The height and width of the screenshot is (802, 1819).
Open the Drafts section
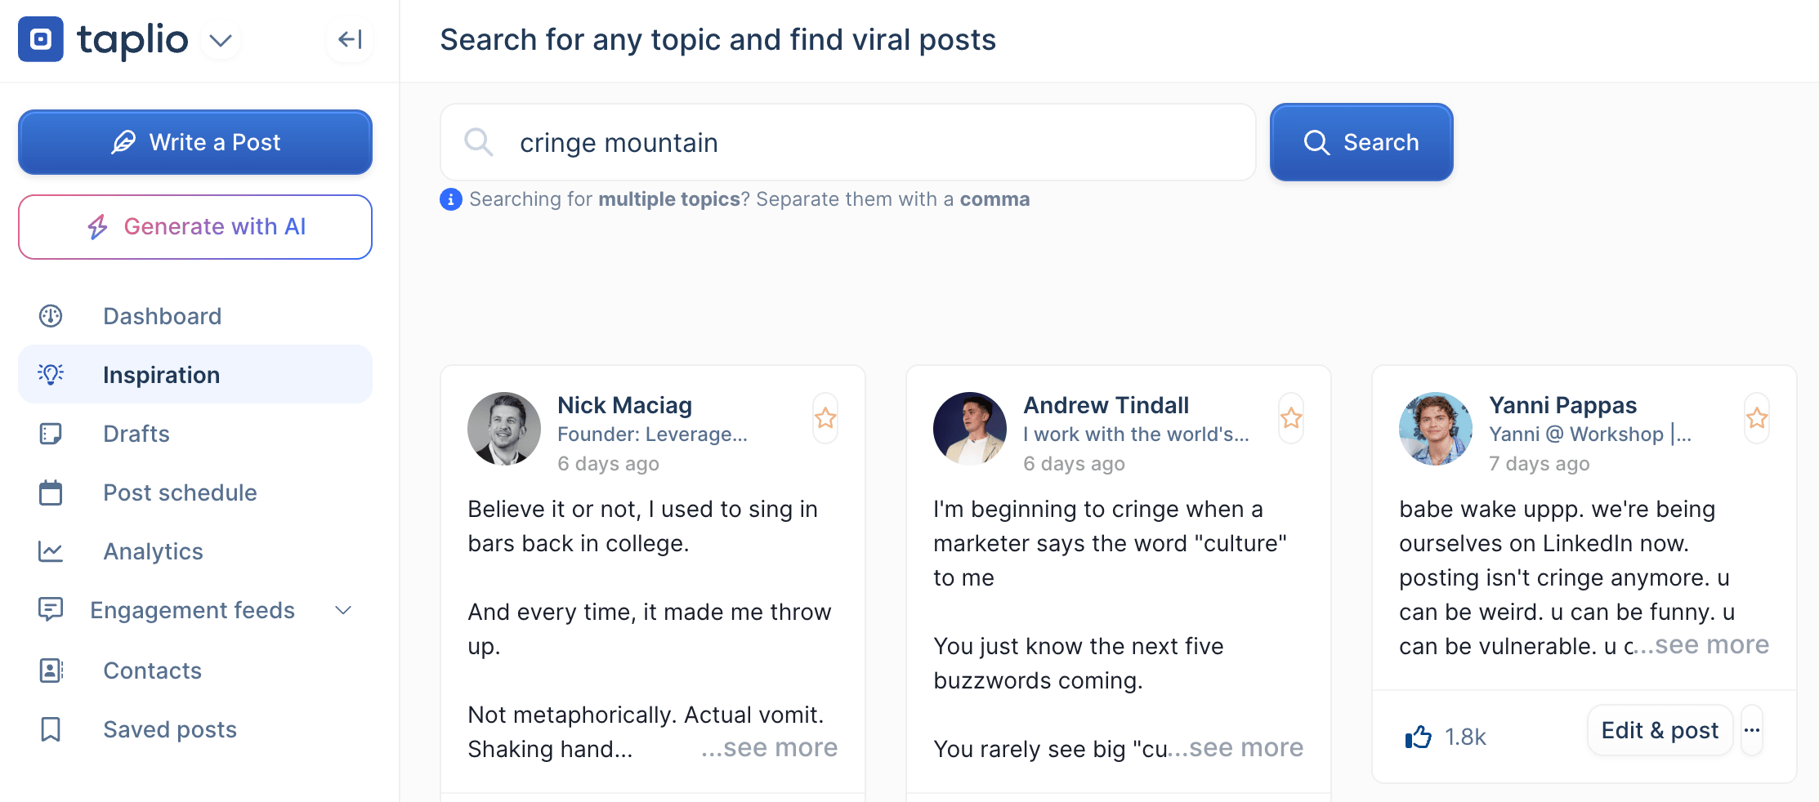pos(136,434)
